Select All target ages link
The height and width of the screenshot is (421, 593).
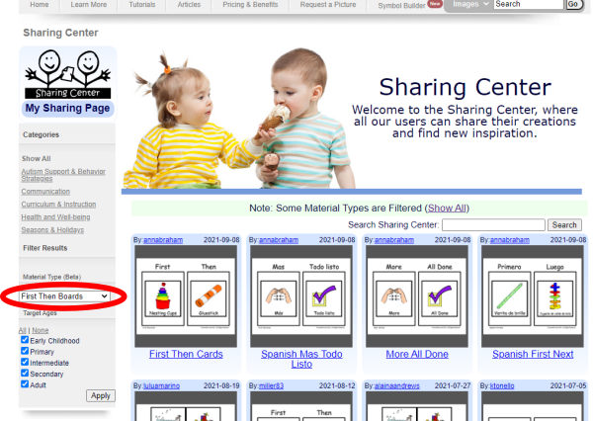tap(23, 330)
